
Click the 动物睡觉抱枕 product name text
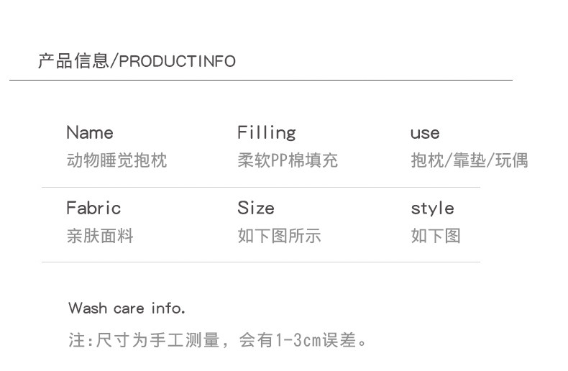tap(116, 160)
